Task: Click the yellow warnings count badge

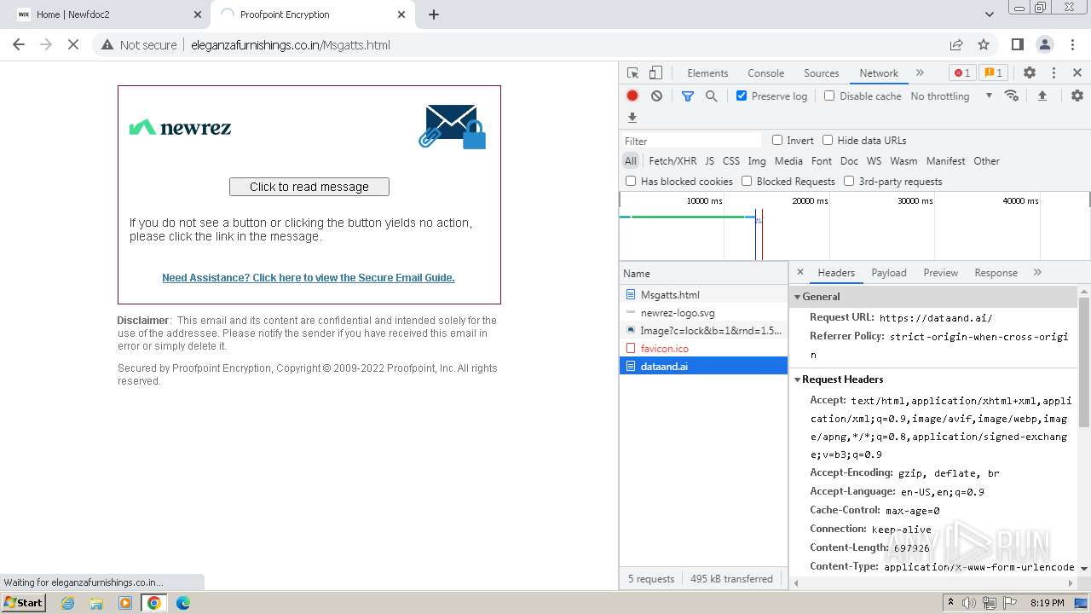Action: coord(991,72)
